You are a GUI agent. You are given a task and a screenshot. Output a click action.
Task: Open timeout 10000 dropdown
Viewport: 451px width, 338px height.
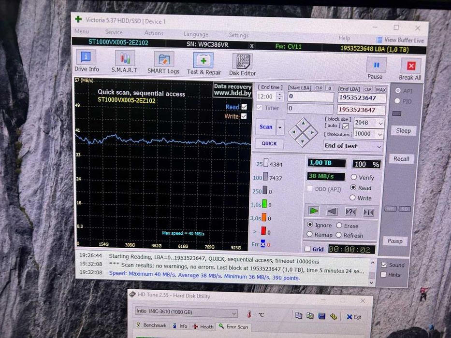(380, 135)
